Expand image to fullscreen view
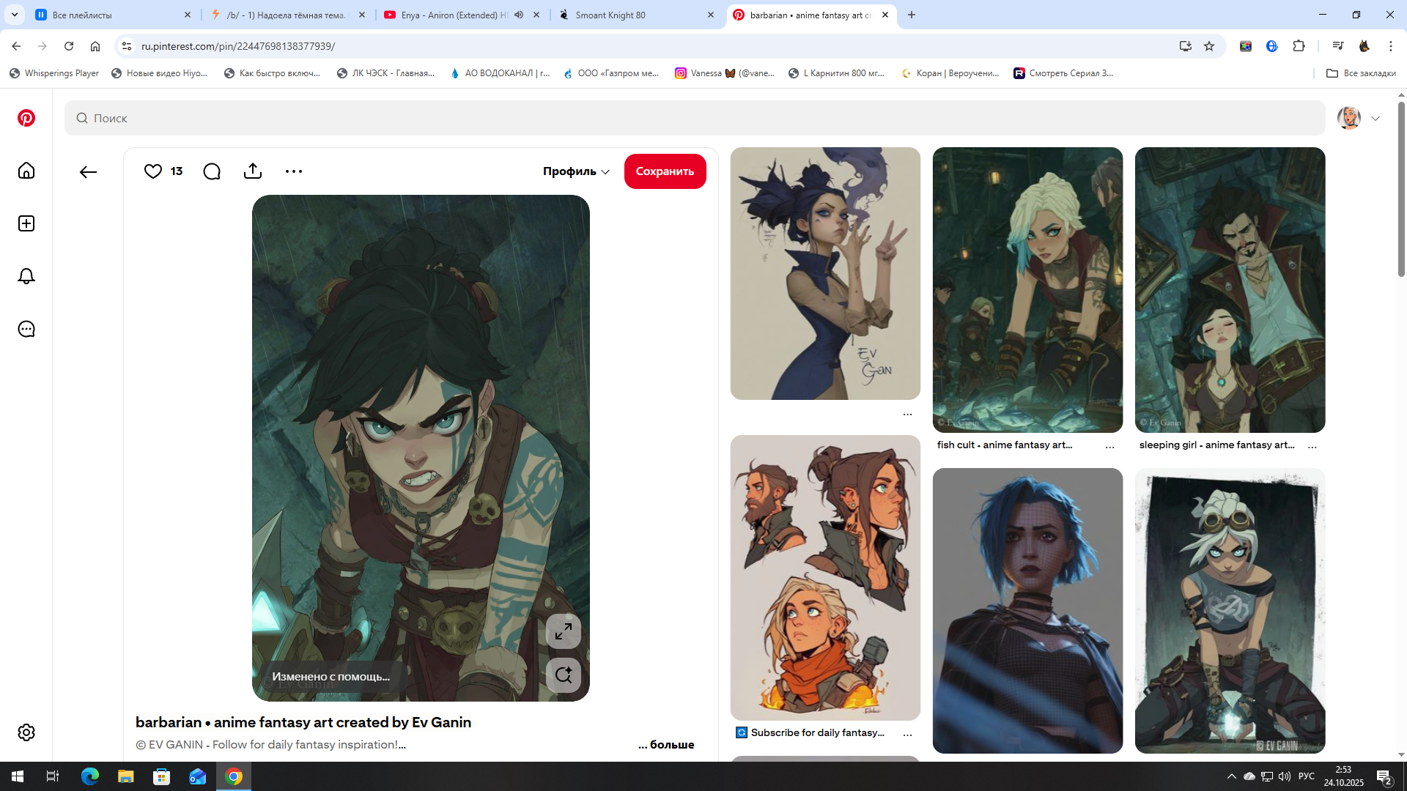This screenshot has height=791, width=1407. click(563, 631)
